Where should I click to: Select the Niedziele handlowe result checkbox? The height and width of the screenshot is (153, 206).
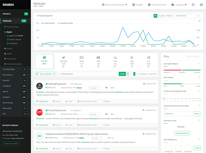pos(156,149)
